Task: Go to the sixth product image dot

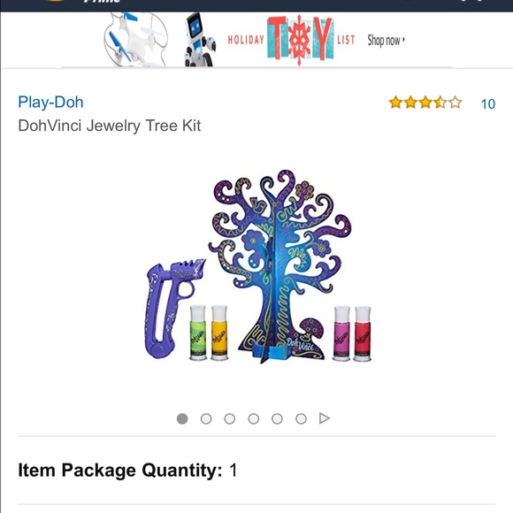Action: [x=301, y=418]
